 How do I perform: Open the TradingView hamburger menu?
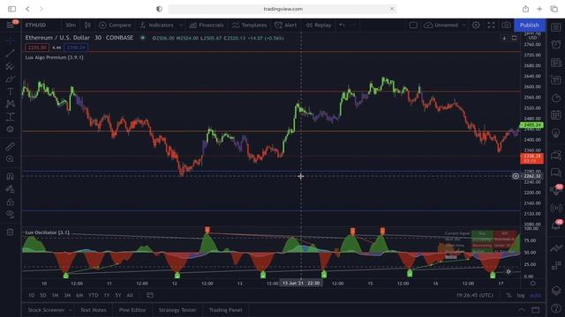coord(10,25)
